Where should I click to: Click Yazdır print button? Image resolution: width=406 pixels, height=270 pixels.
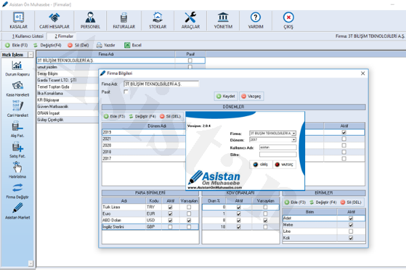(106, 45)
